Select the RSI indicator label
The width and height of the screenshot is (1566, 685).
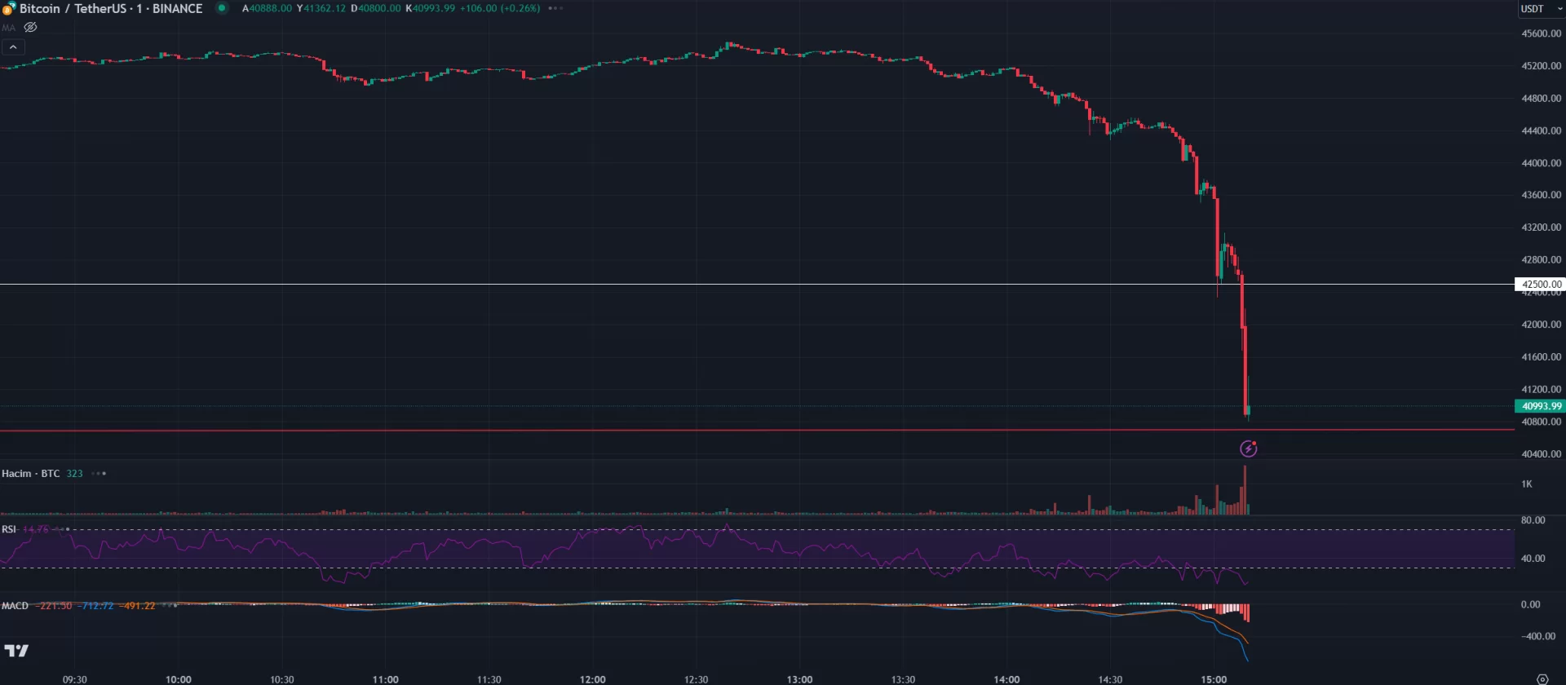[9, 529]
